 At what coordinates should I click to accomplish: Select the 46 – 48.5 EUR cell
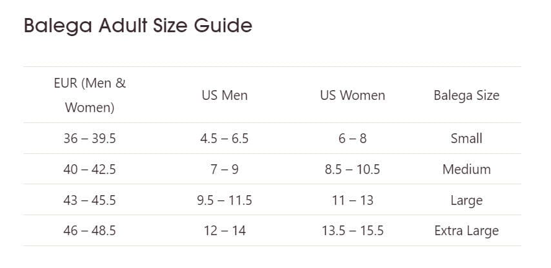[x=90, y=231]
